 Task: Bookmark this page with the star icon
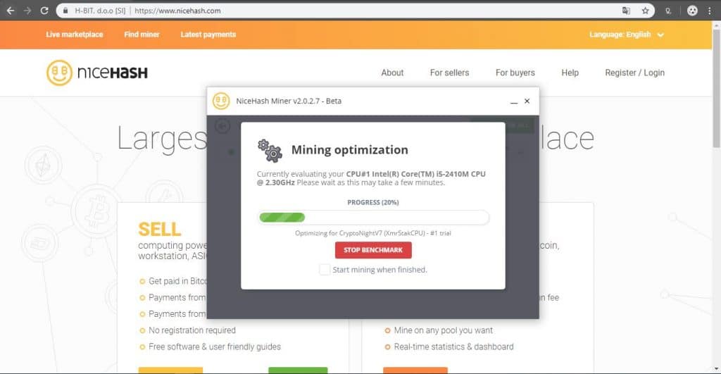(645, 11)
